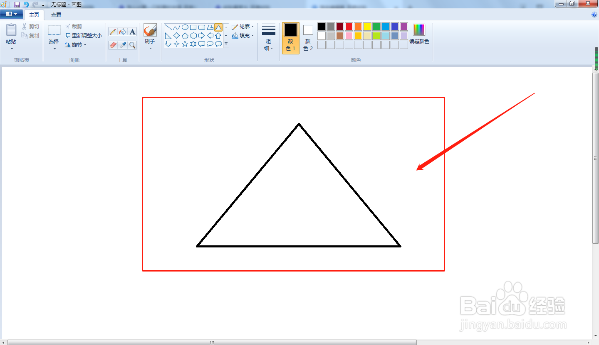Undo with the quick access toolbar arrow
The image size is (599, 345).
[x=26, y=4]
